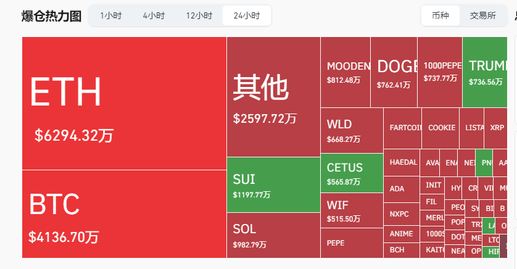Image resolution: width=517 pixels, height=269 pixels.
Task: Click the MOODENG heatmap block
Action: pyautogui.click(x=345, y=72)
